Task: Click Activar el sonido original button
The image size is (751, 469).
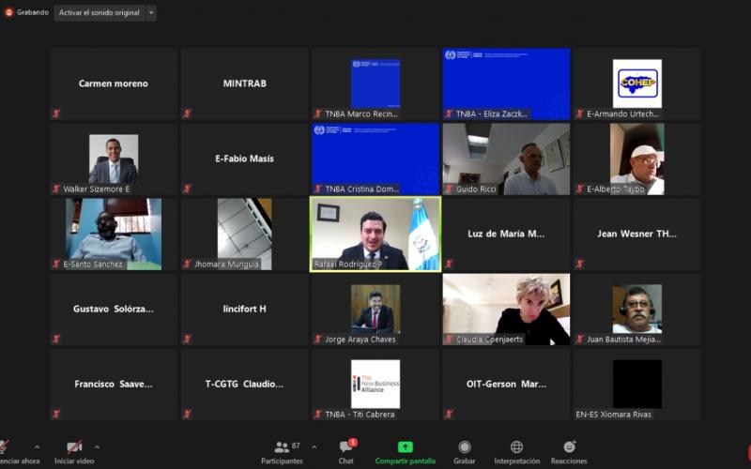Action: click(100, 13)
